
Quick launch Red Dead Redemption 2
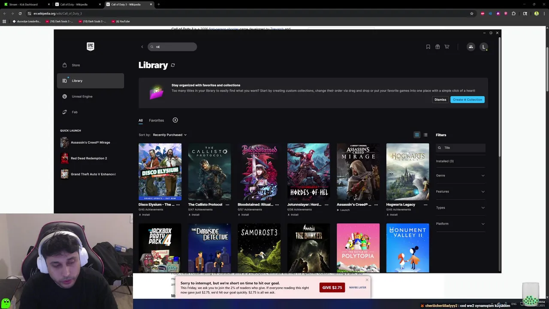[88, 158]
